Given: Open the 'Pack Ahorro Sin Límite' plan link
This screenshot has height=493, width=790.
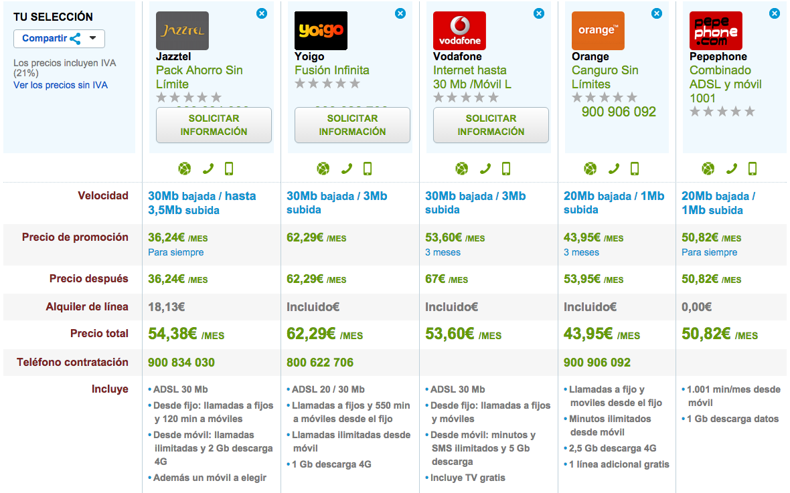Looking at the screenshot, I should coord(199,77).
